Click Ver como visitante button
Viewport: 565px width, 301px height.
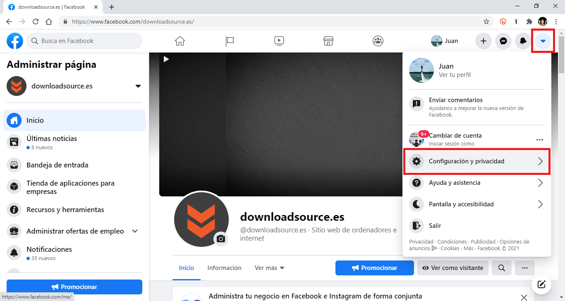click(453, 268)
